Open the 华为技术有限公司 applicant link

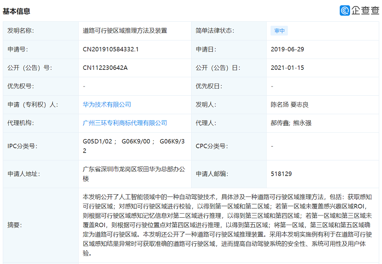tap(107, 104)
